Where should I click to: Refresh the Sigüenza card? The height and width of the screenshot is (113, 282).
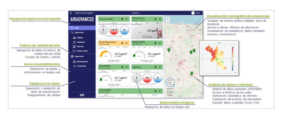point(160,67)
